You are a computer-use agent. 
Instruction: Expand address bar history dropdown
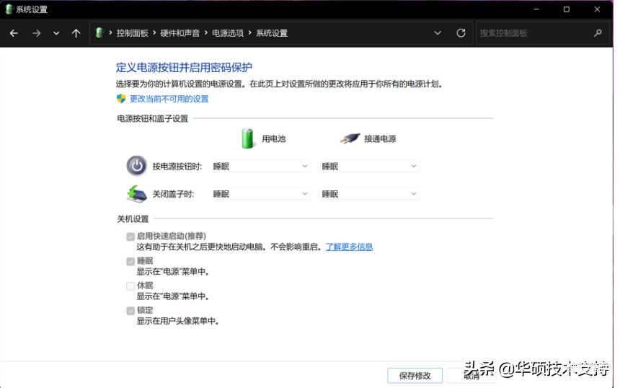pos(438,33)
